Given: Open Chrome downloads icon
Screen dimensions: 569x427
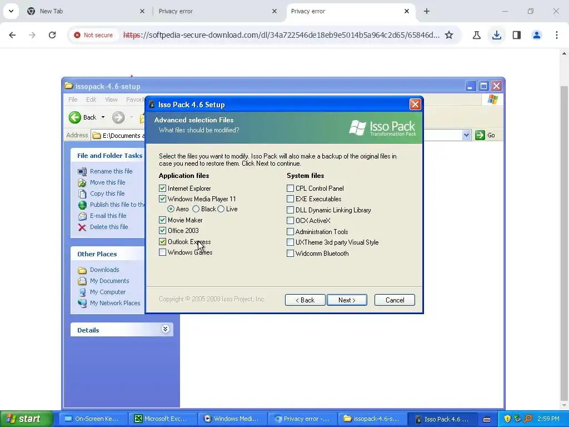Looking at the screenshot, I should pyautogui.click(x=497, y=35).
